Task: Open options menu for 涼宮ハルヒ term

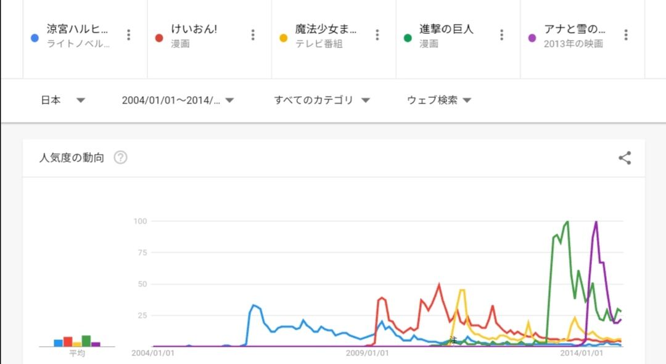Action: (x=128, y=35)
